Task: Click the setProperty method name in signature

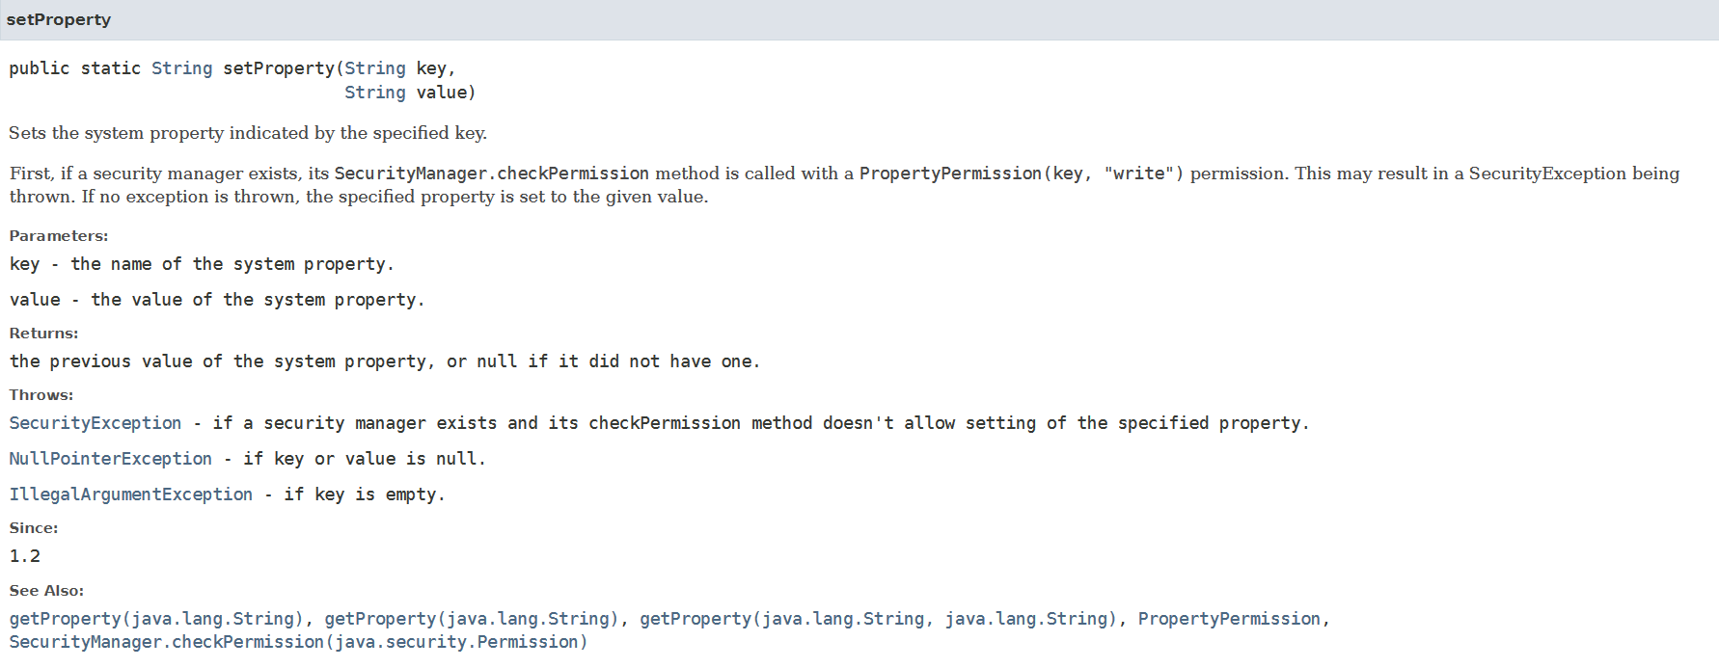Action: coord(278,68)
